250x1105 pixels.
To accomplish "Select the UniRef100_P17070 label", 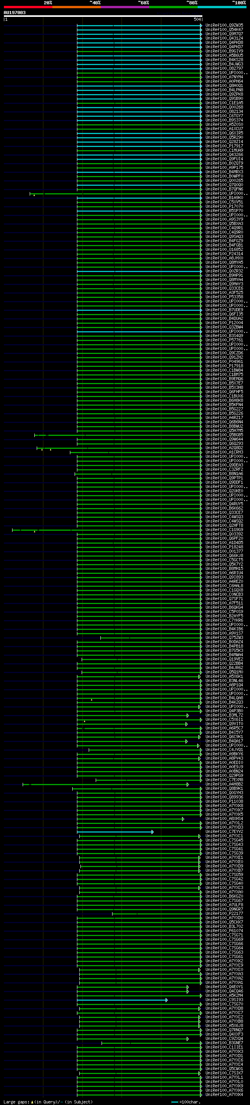I will [224, 206].
